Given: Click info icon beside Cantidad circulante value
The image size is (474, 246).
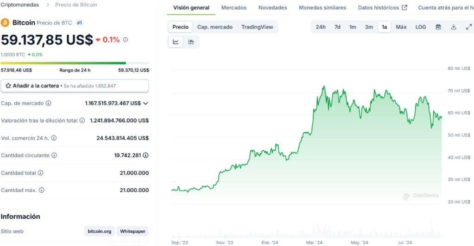Looking at the screenshot, I should tap(146, 155).
